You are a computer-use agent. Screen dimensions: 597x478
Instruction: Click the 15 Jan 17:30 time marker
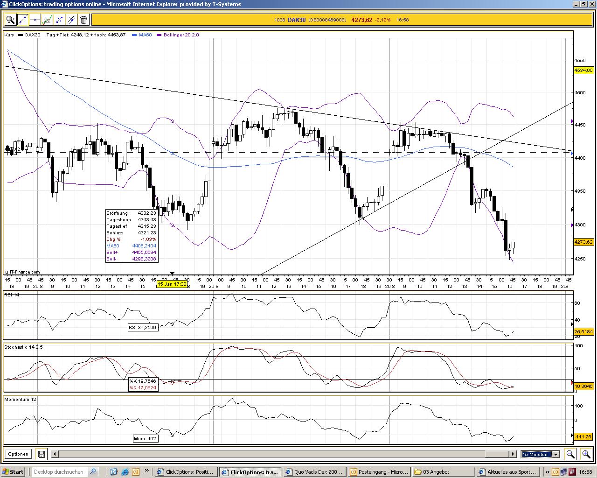click(172, 284)
